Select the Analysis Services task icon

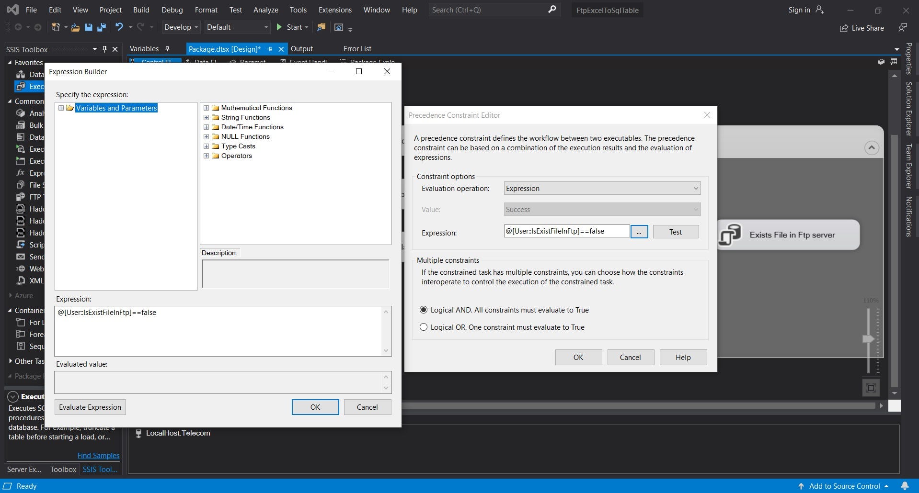pyautogui.click(x=21, y=113)
